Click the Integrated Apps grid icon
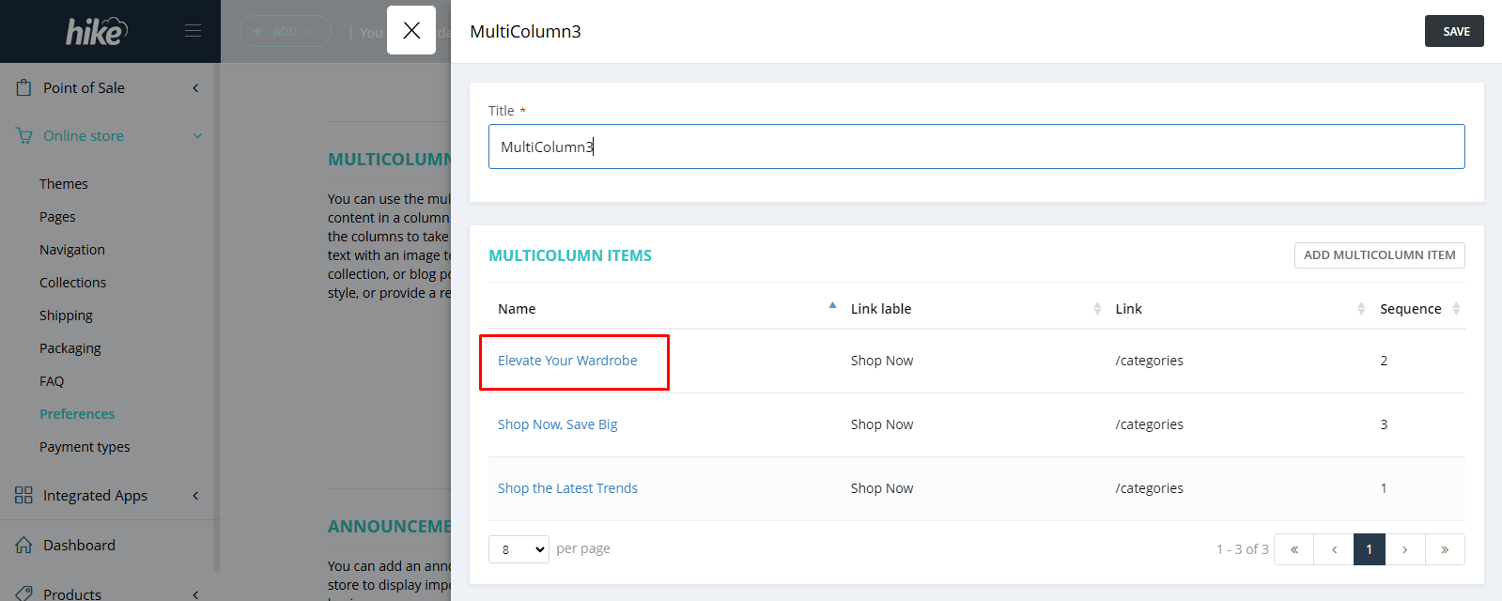Screen dimensions: 1502x601 click(x=23, y=495)
